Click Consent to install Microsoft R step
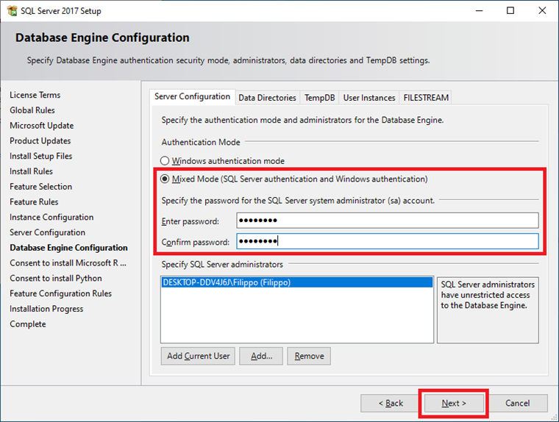Viewport: 559px width, 422px height. pyautogui.click(x=68, y=263)
